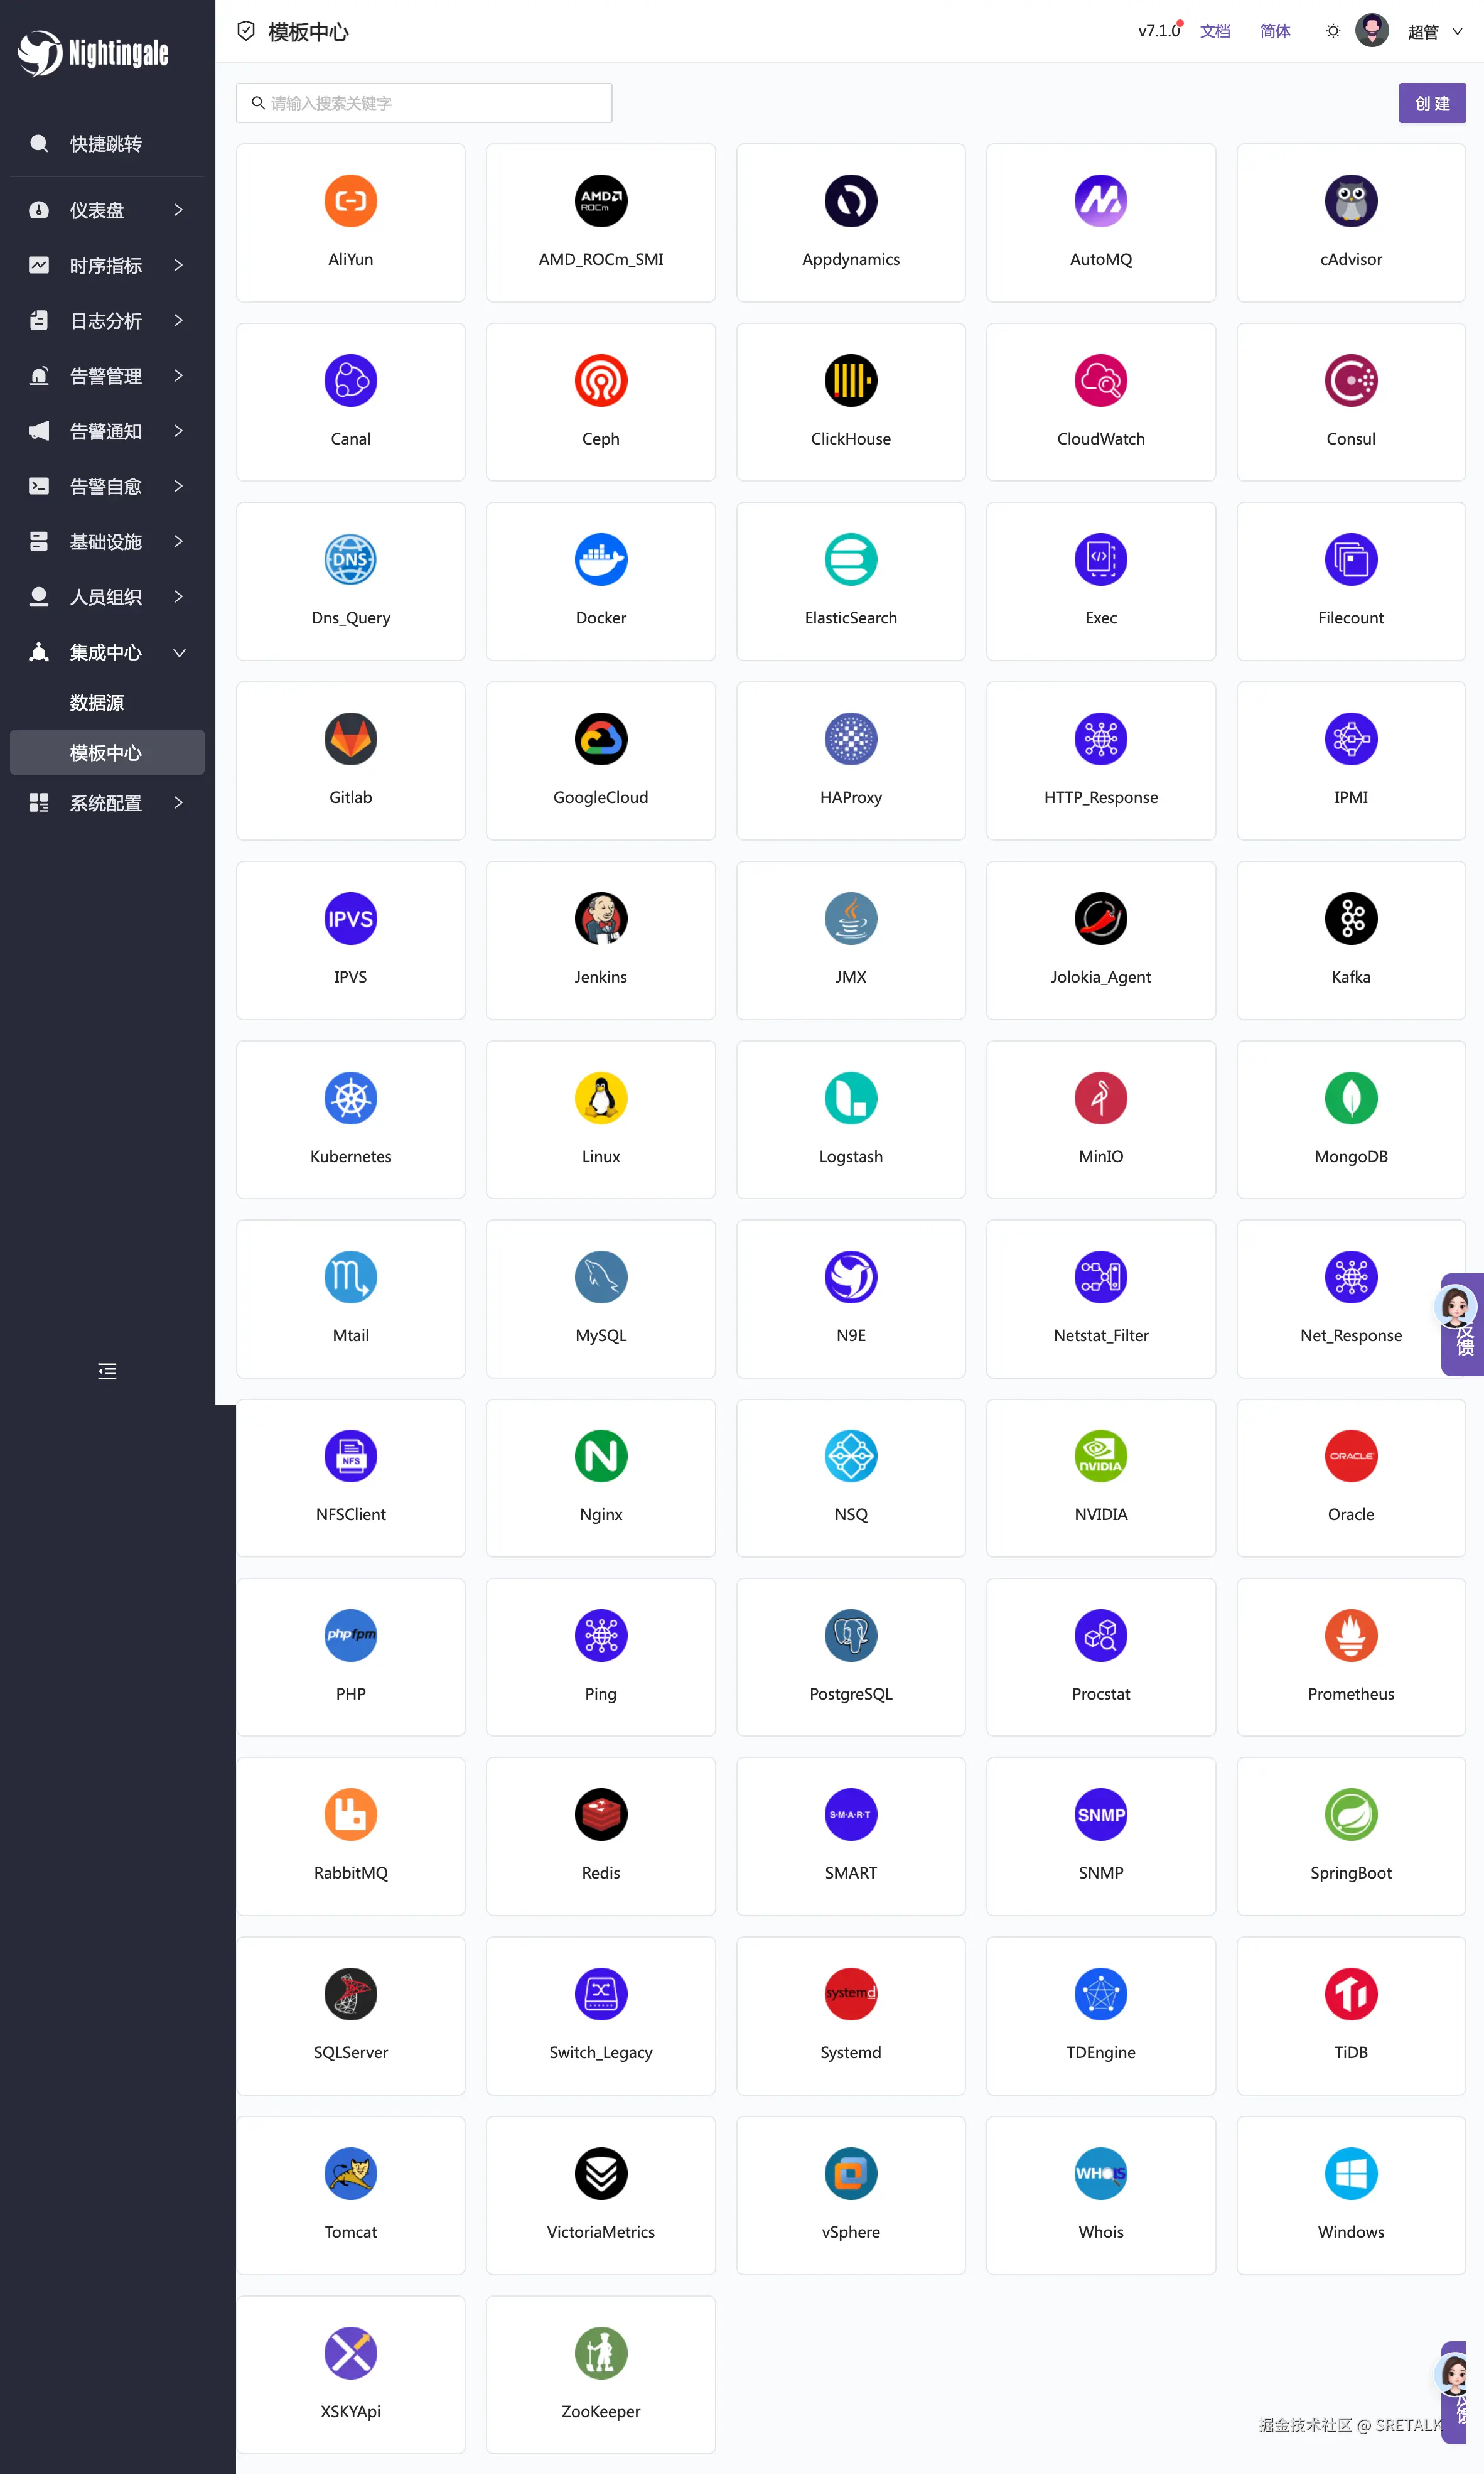1484x2475 pixels.
Task: Open the 文档 link in header
Action: [x=1214, y=31]
